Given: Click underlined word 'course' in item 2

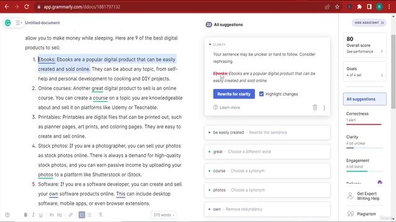Looking at the screenshot, I should 100,98.
